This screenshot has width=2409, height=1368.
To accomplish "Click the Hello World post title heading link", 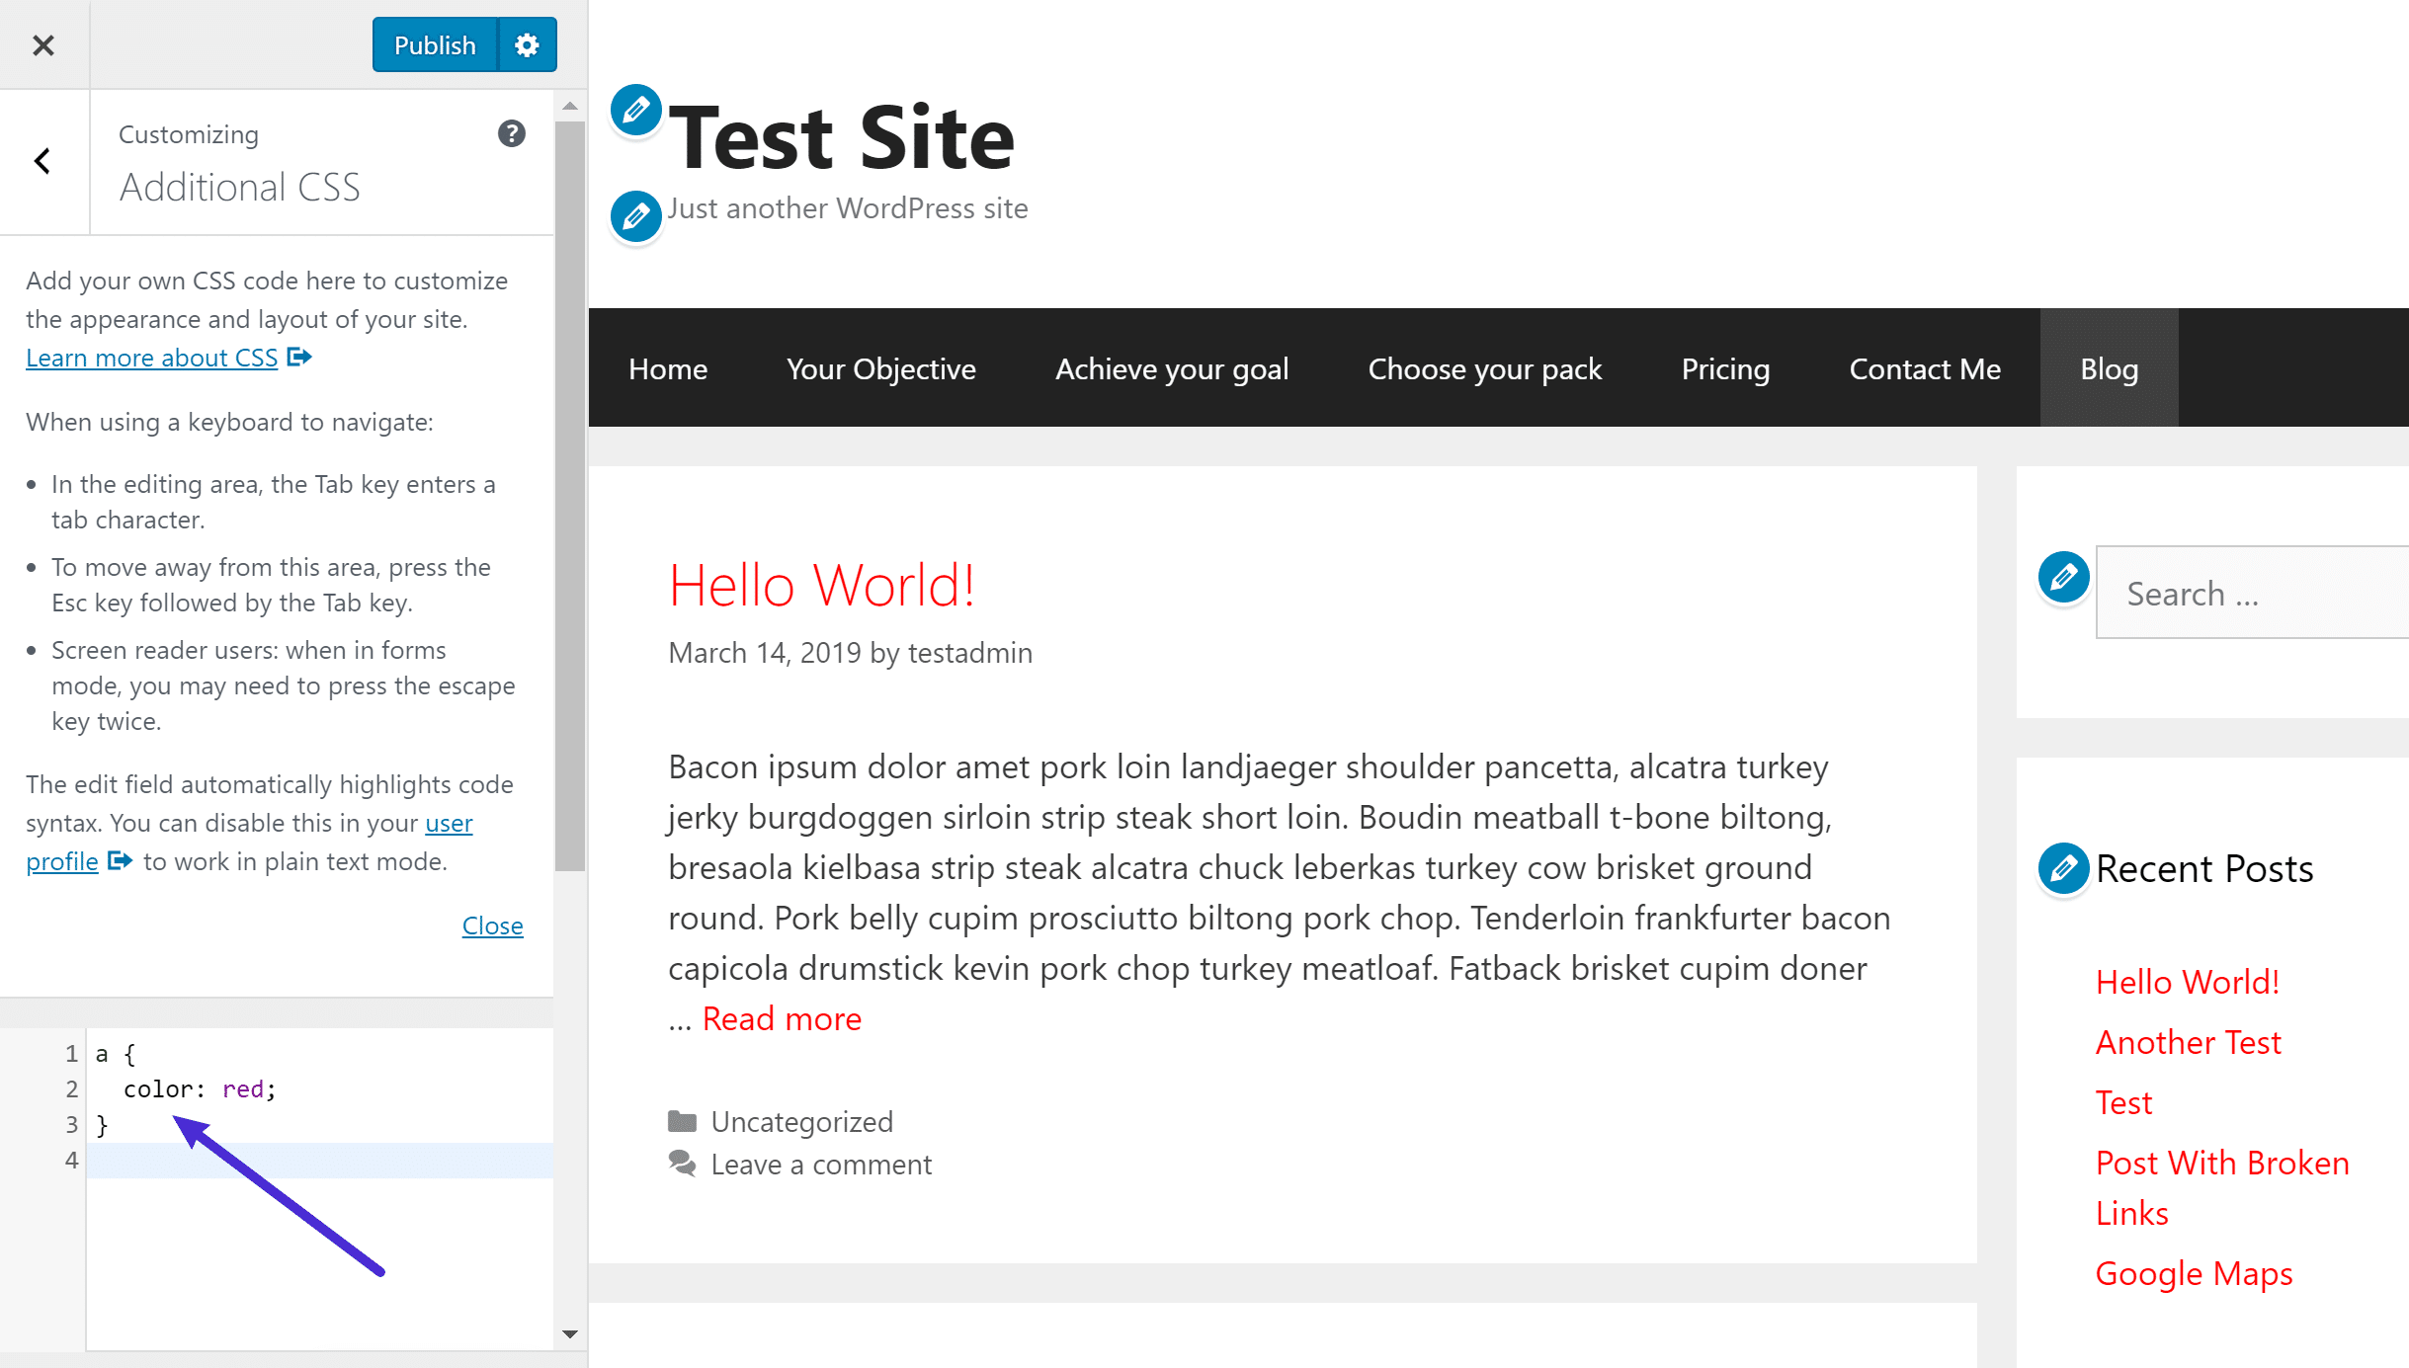I will (821, 583).
